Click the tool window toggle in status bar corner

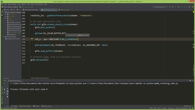coord(2,108)
